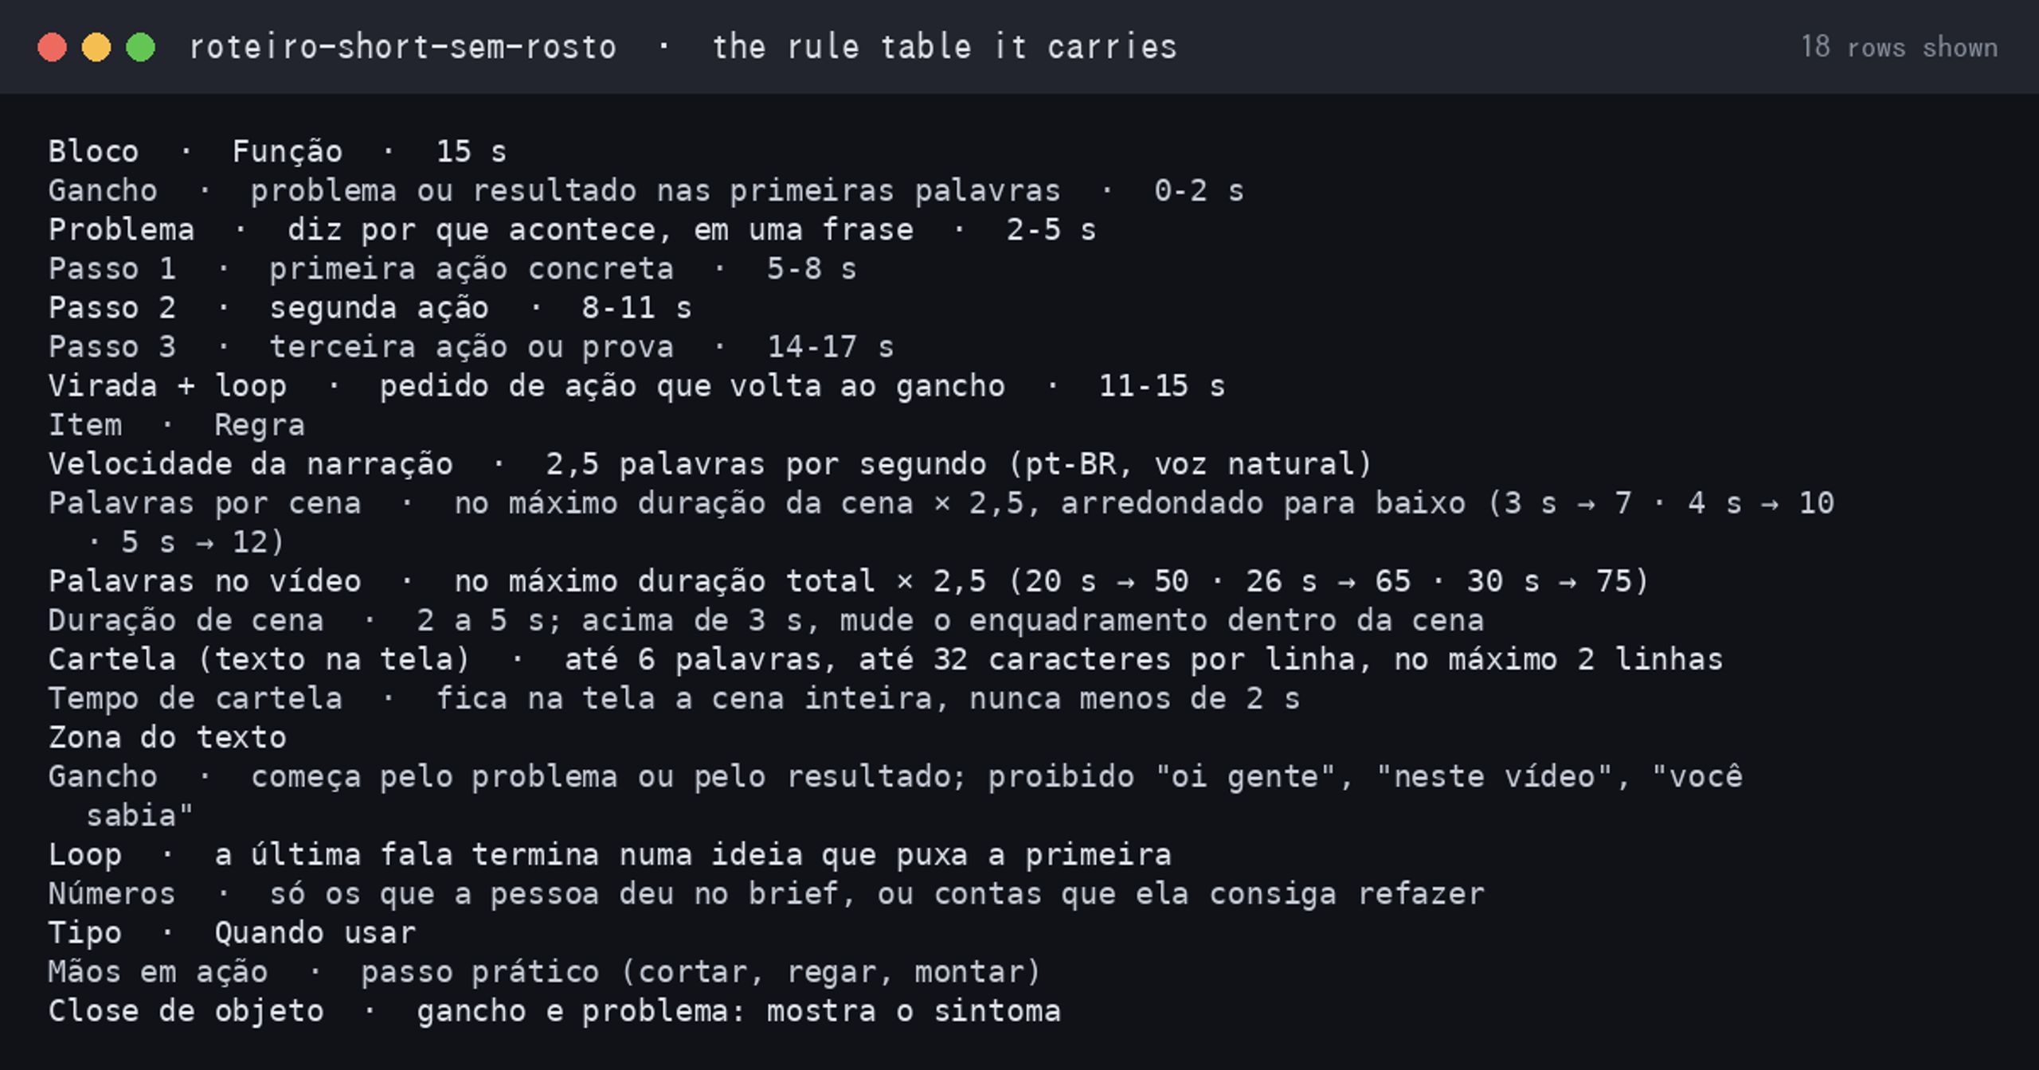The width and height of the screenshot is (2039, 1070).
Task: Click the Problema 2-5 s row
Action: (x=572, y=229)
